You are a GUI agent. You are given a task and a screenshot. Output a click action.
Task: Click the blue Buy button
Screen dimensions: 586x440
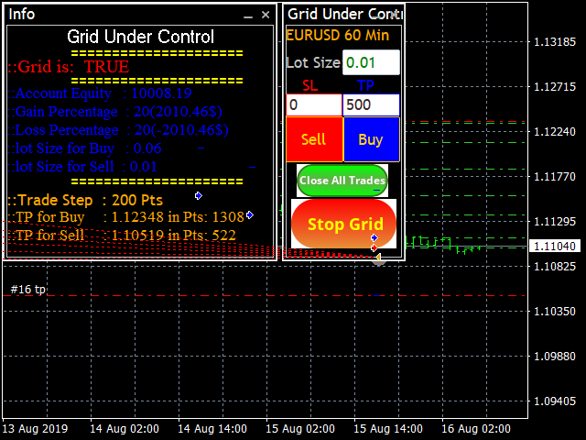point(372,139)
